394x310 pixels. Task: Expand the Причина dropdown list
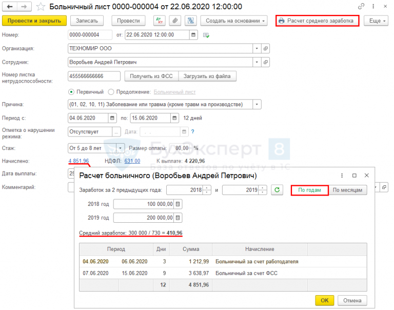257,105
